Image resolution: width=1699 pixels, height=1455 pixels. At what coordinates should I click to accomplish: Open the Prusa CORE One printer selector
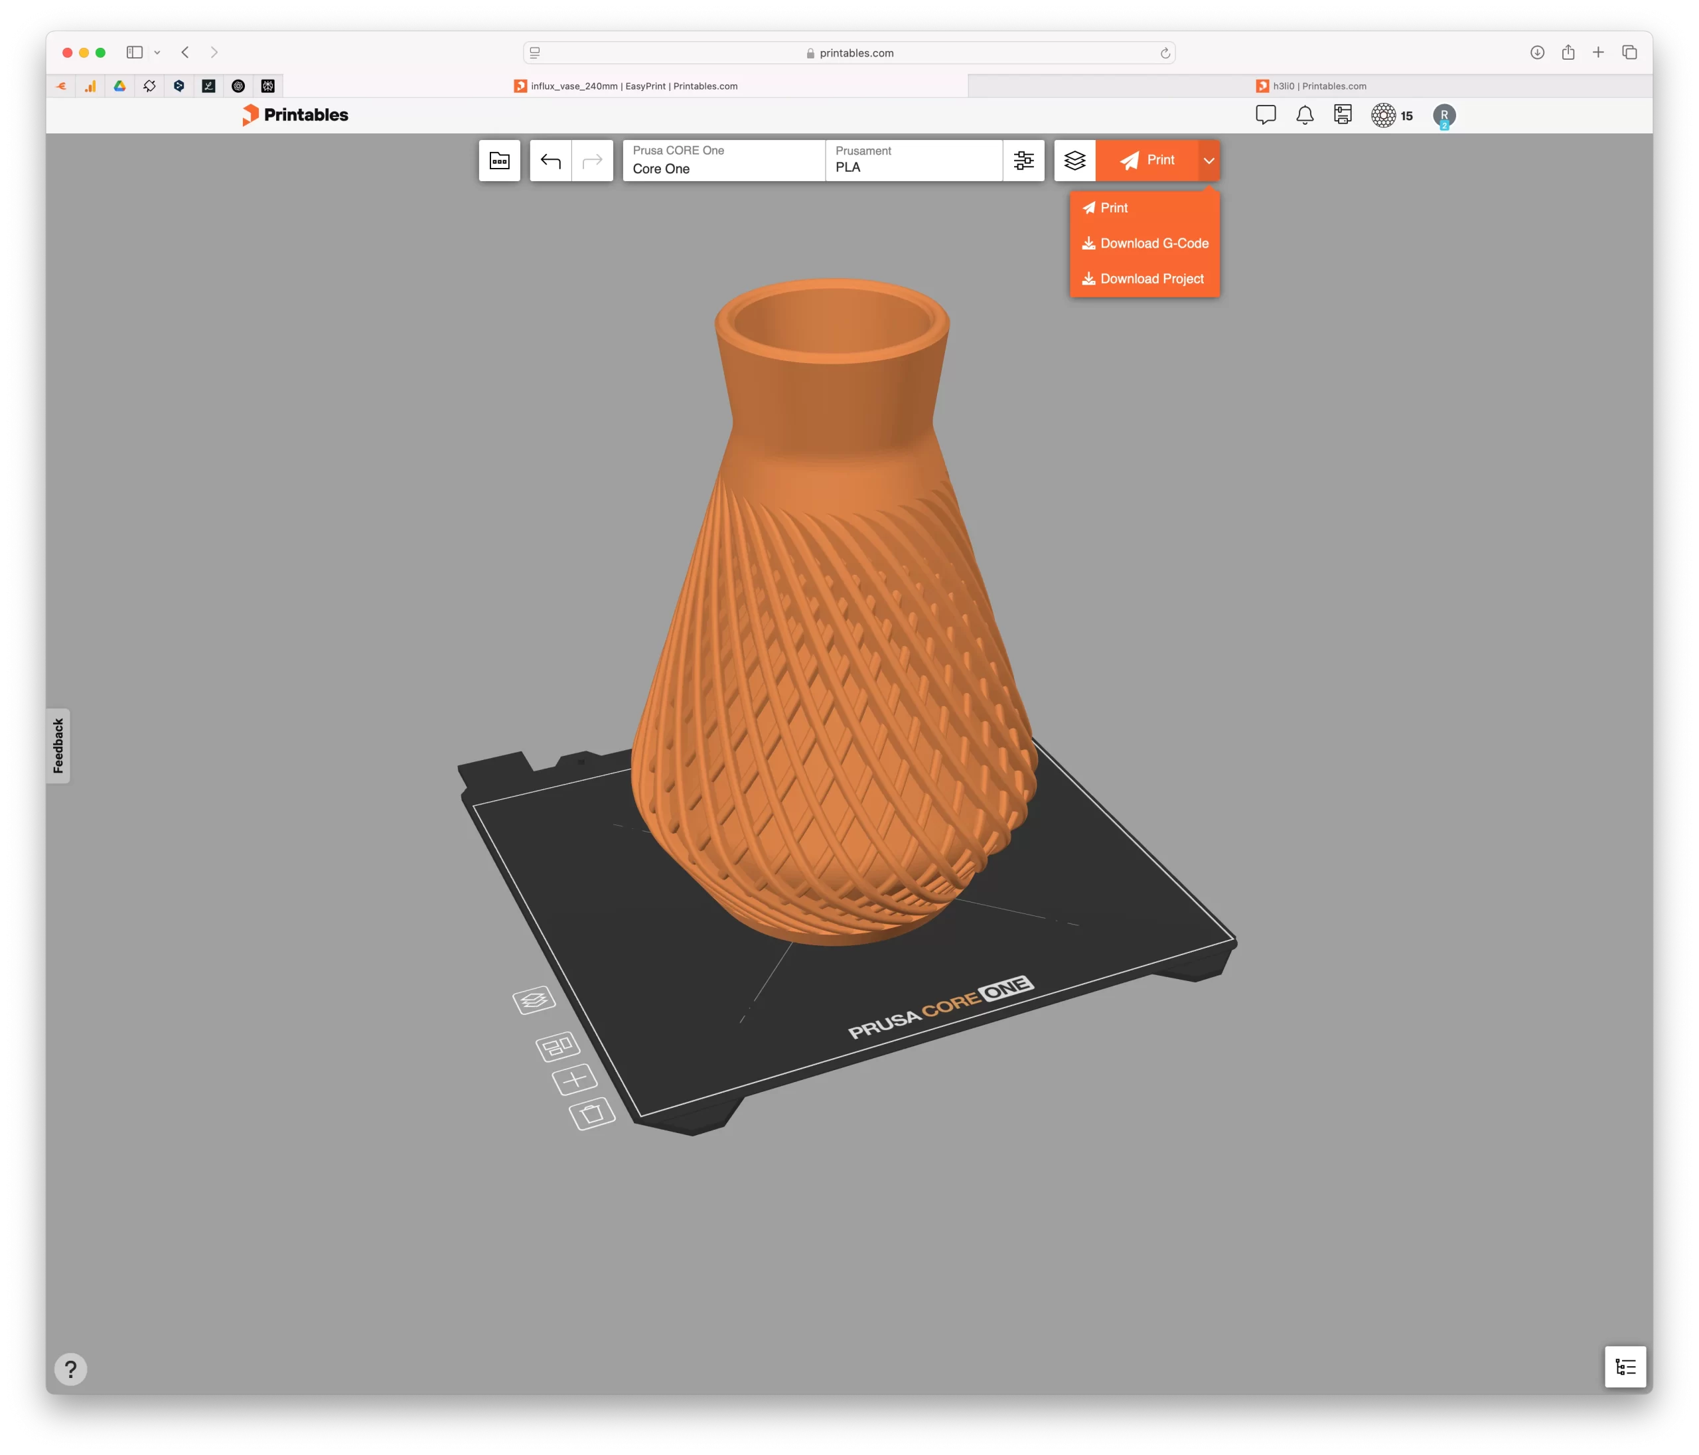pos(723,161)
